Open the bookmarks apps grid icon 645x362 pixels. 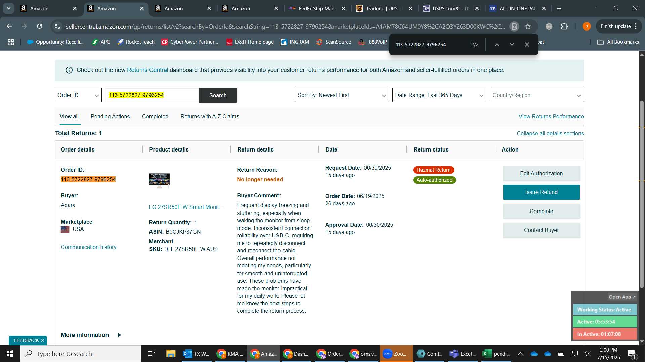pyautogui.click(x=11, y=42)
